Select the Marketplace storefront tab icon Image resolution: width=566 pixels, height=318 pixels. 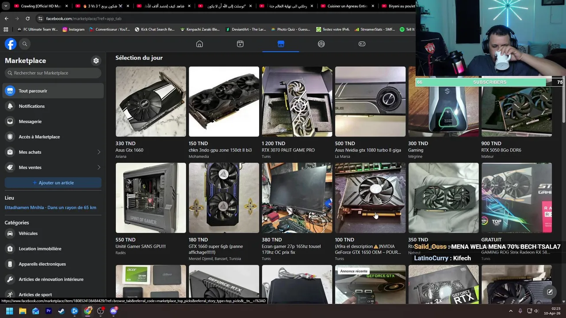281,44
